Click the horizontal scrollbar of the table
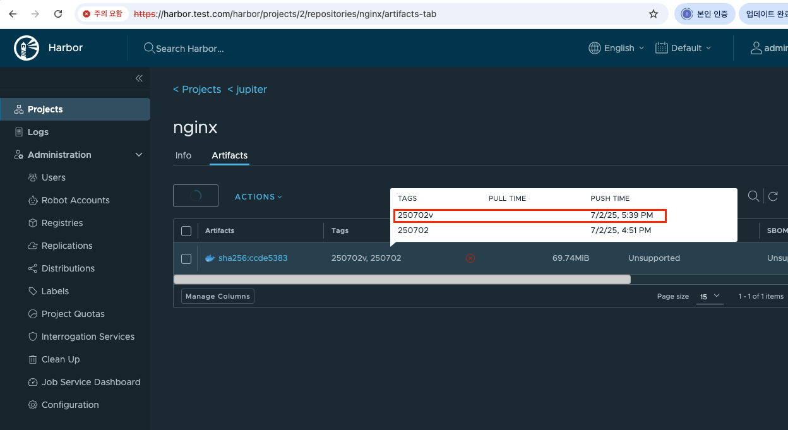The image size is (788, 430). [402, 279]
